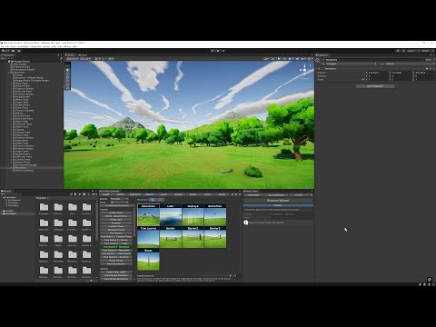Open the Vegetation tab in MicroVerse Browser
Viewport: 436px width, 327px height.
(x=135, y=194)
